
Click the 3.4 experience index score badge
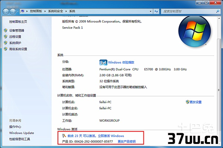pyautogui.click(x=103, y=63)
